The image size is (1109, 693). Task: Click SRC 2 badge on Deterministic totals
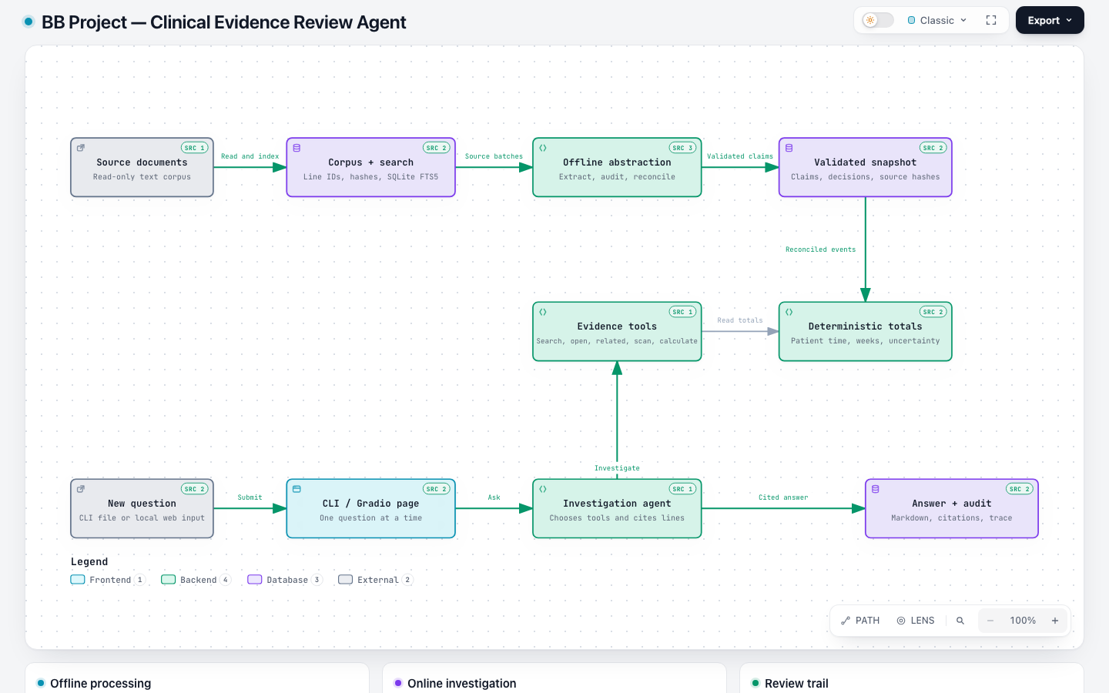point(933,312)
